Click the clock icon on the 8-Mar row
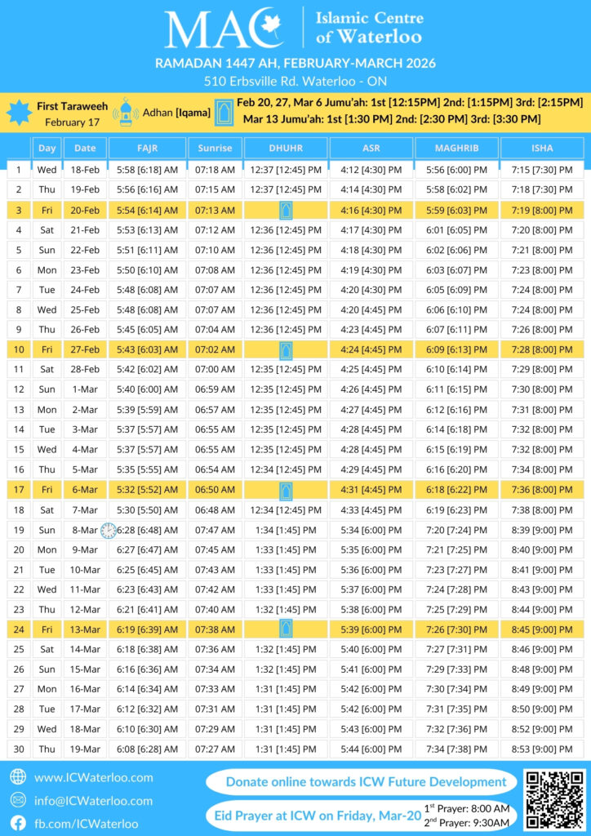 [109, 531]
